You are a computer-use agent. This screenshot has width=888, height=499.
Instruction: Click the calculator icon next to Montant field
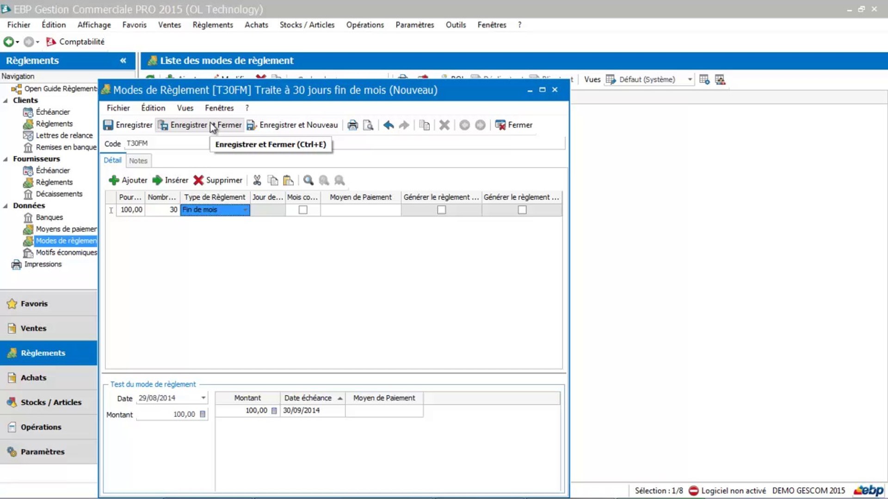[x=203, y=414]
